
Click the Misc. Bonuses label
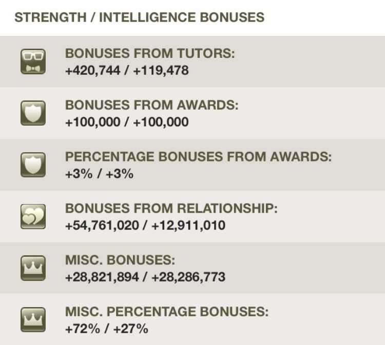120,260
